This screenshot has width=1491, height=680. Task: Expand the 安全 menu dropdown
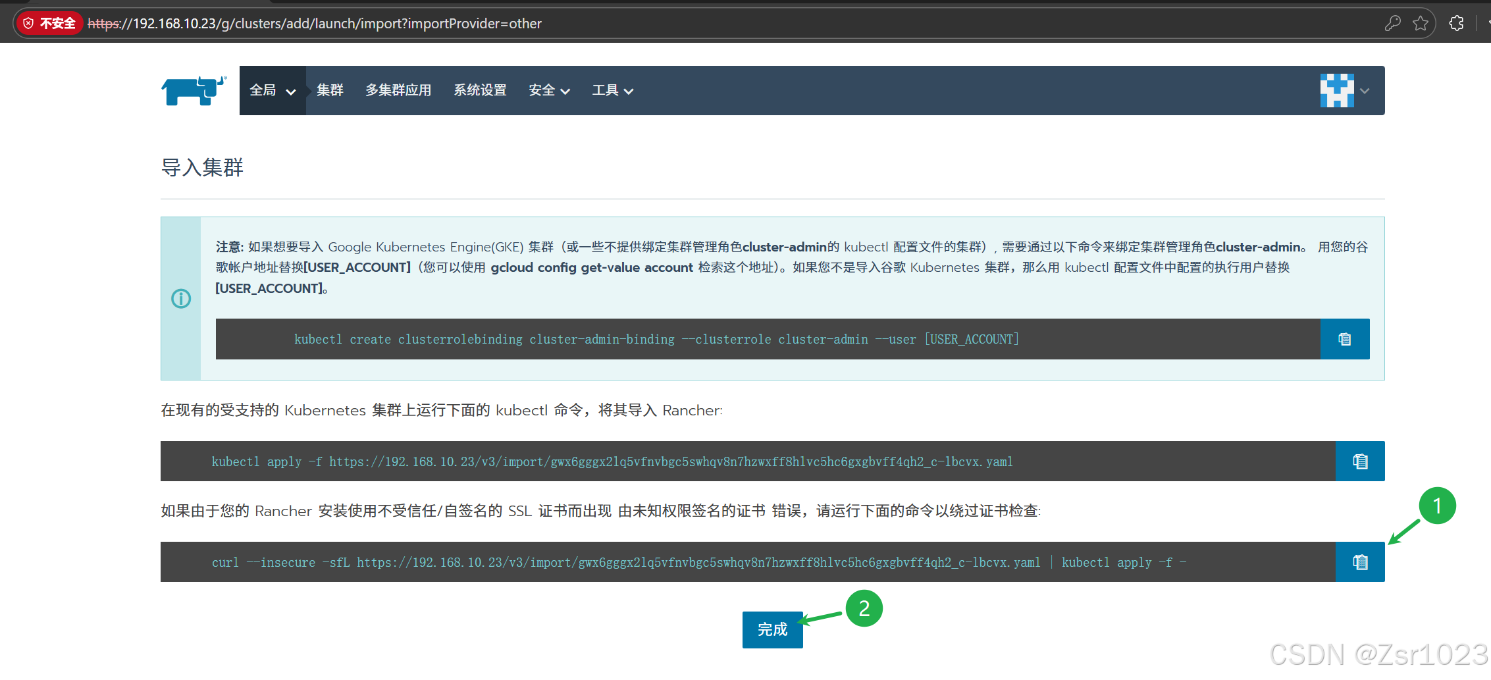pyautogui.click(x=549, y=90)
